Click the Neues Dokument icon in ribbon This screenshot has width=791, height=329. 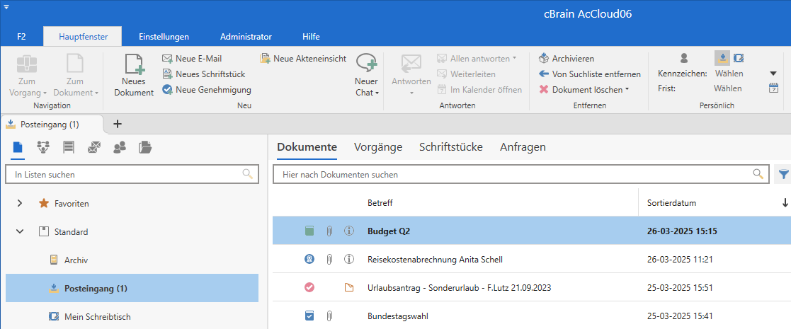134,65
